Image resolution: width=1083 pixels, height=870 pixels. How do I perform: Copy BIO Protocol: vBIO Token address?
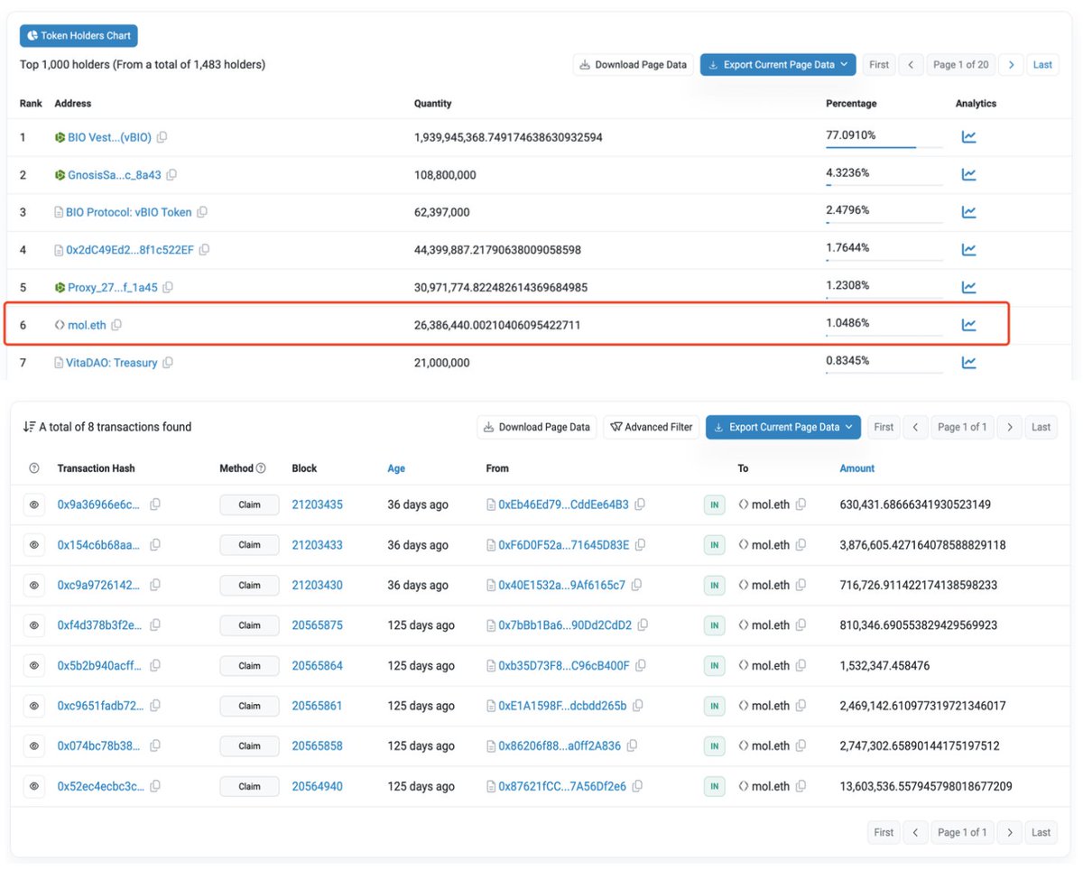202,212
